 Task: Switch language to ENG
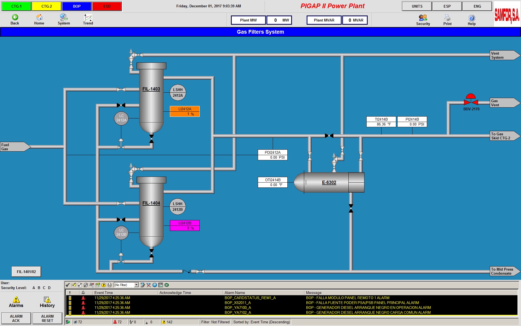point(477,6)
